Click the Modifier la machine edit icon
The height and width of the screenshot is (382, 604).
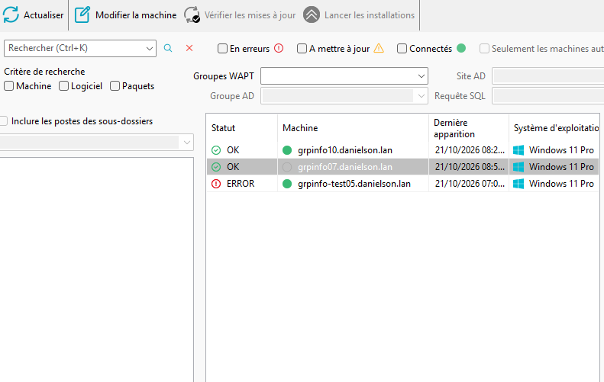click(x=82, y=14)
